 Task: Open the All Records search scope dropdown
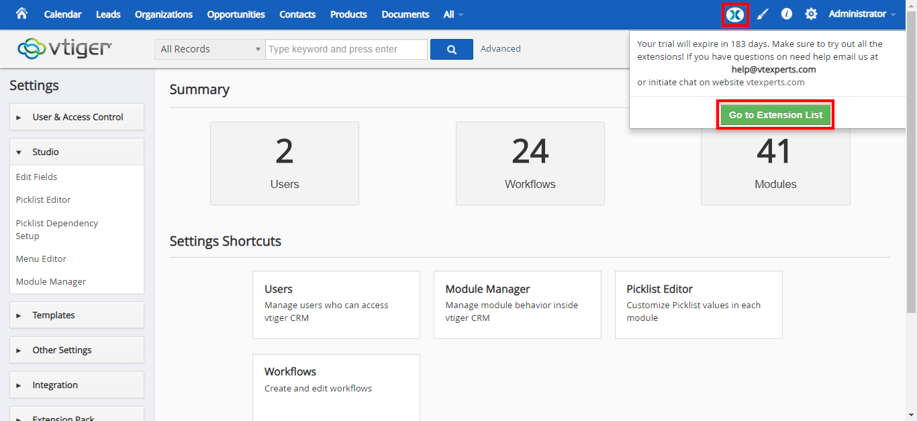(x=210, y=49)
